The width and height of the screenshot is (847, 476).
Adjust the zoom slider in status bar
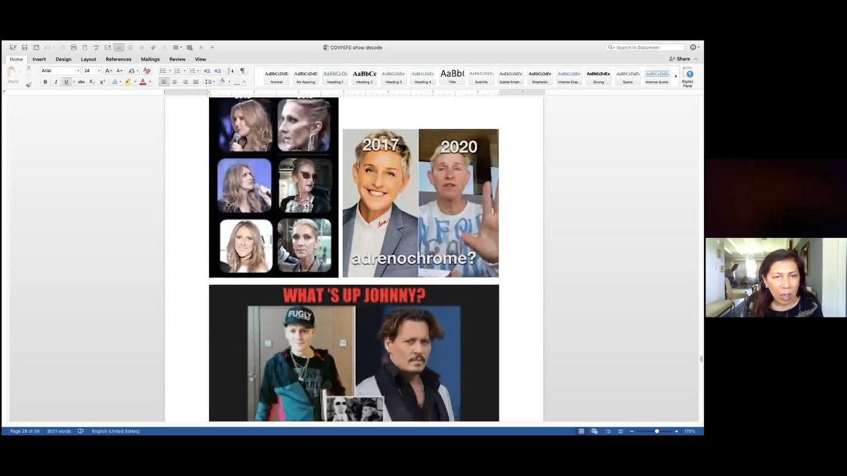656,431
